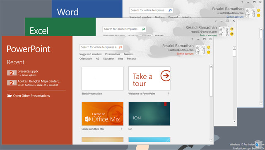
Task: Open Help in the Word window
Action: tap(242, 2)
